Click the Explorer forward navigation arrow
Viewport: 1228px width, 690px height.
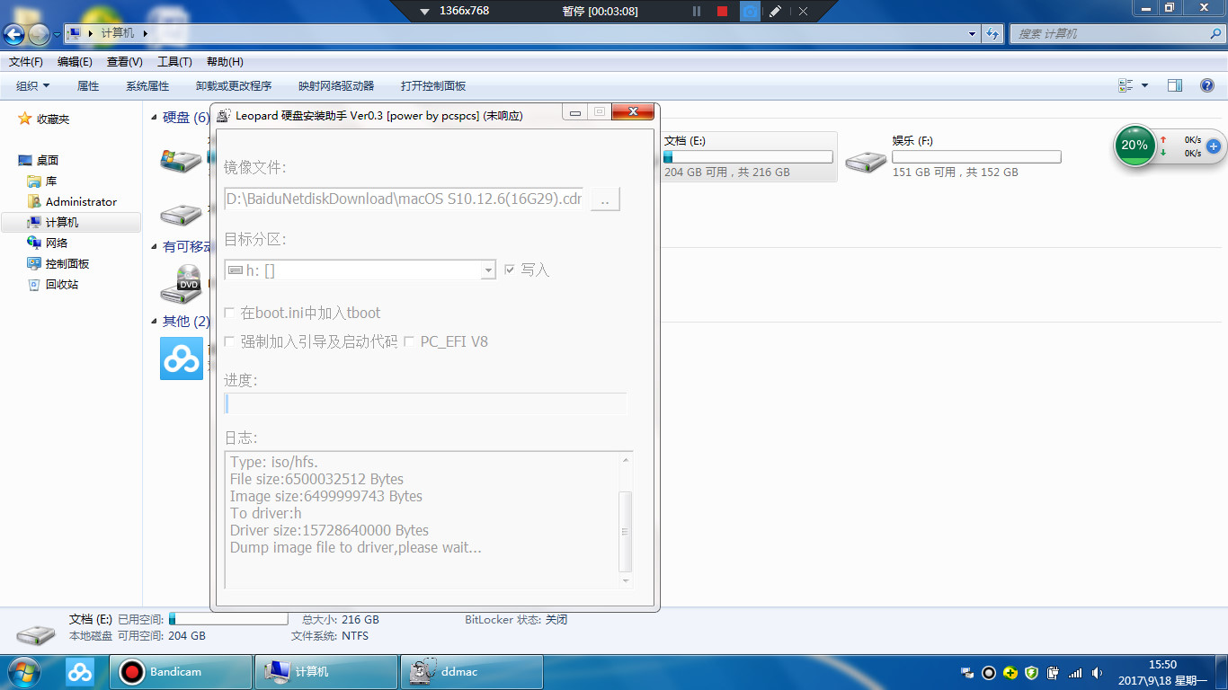(39, 34)
